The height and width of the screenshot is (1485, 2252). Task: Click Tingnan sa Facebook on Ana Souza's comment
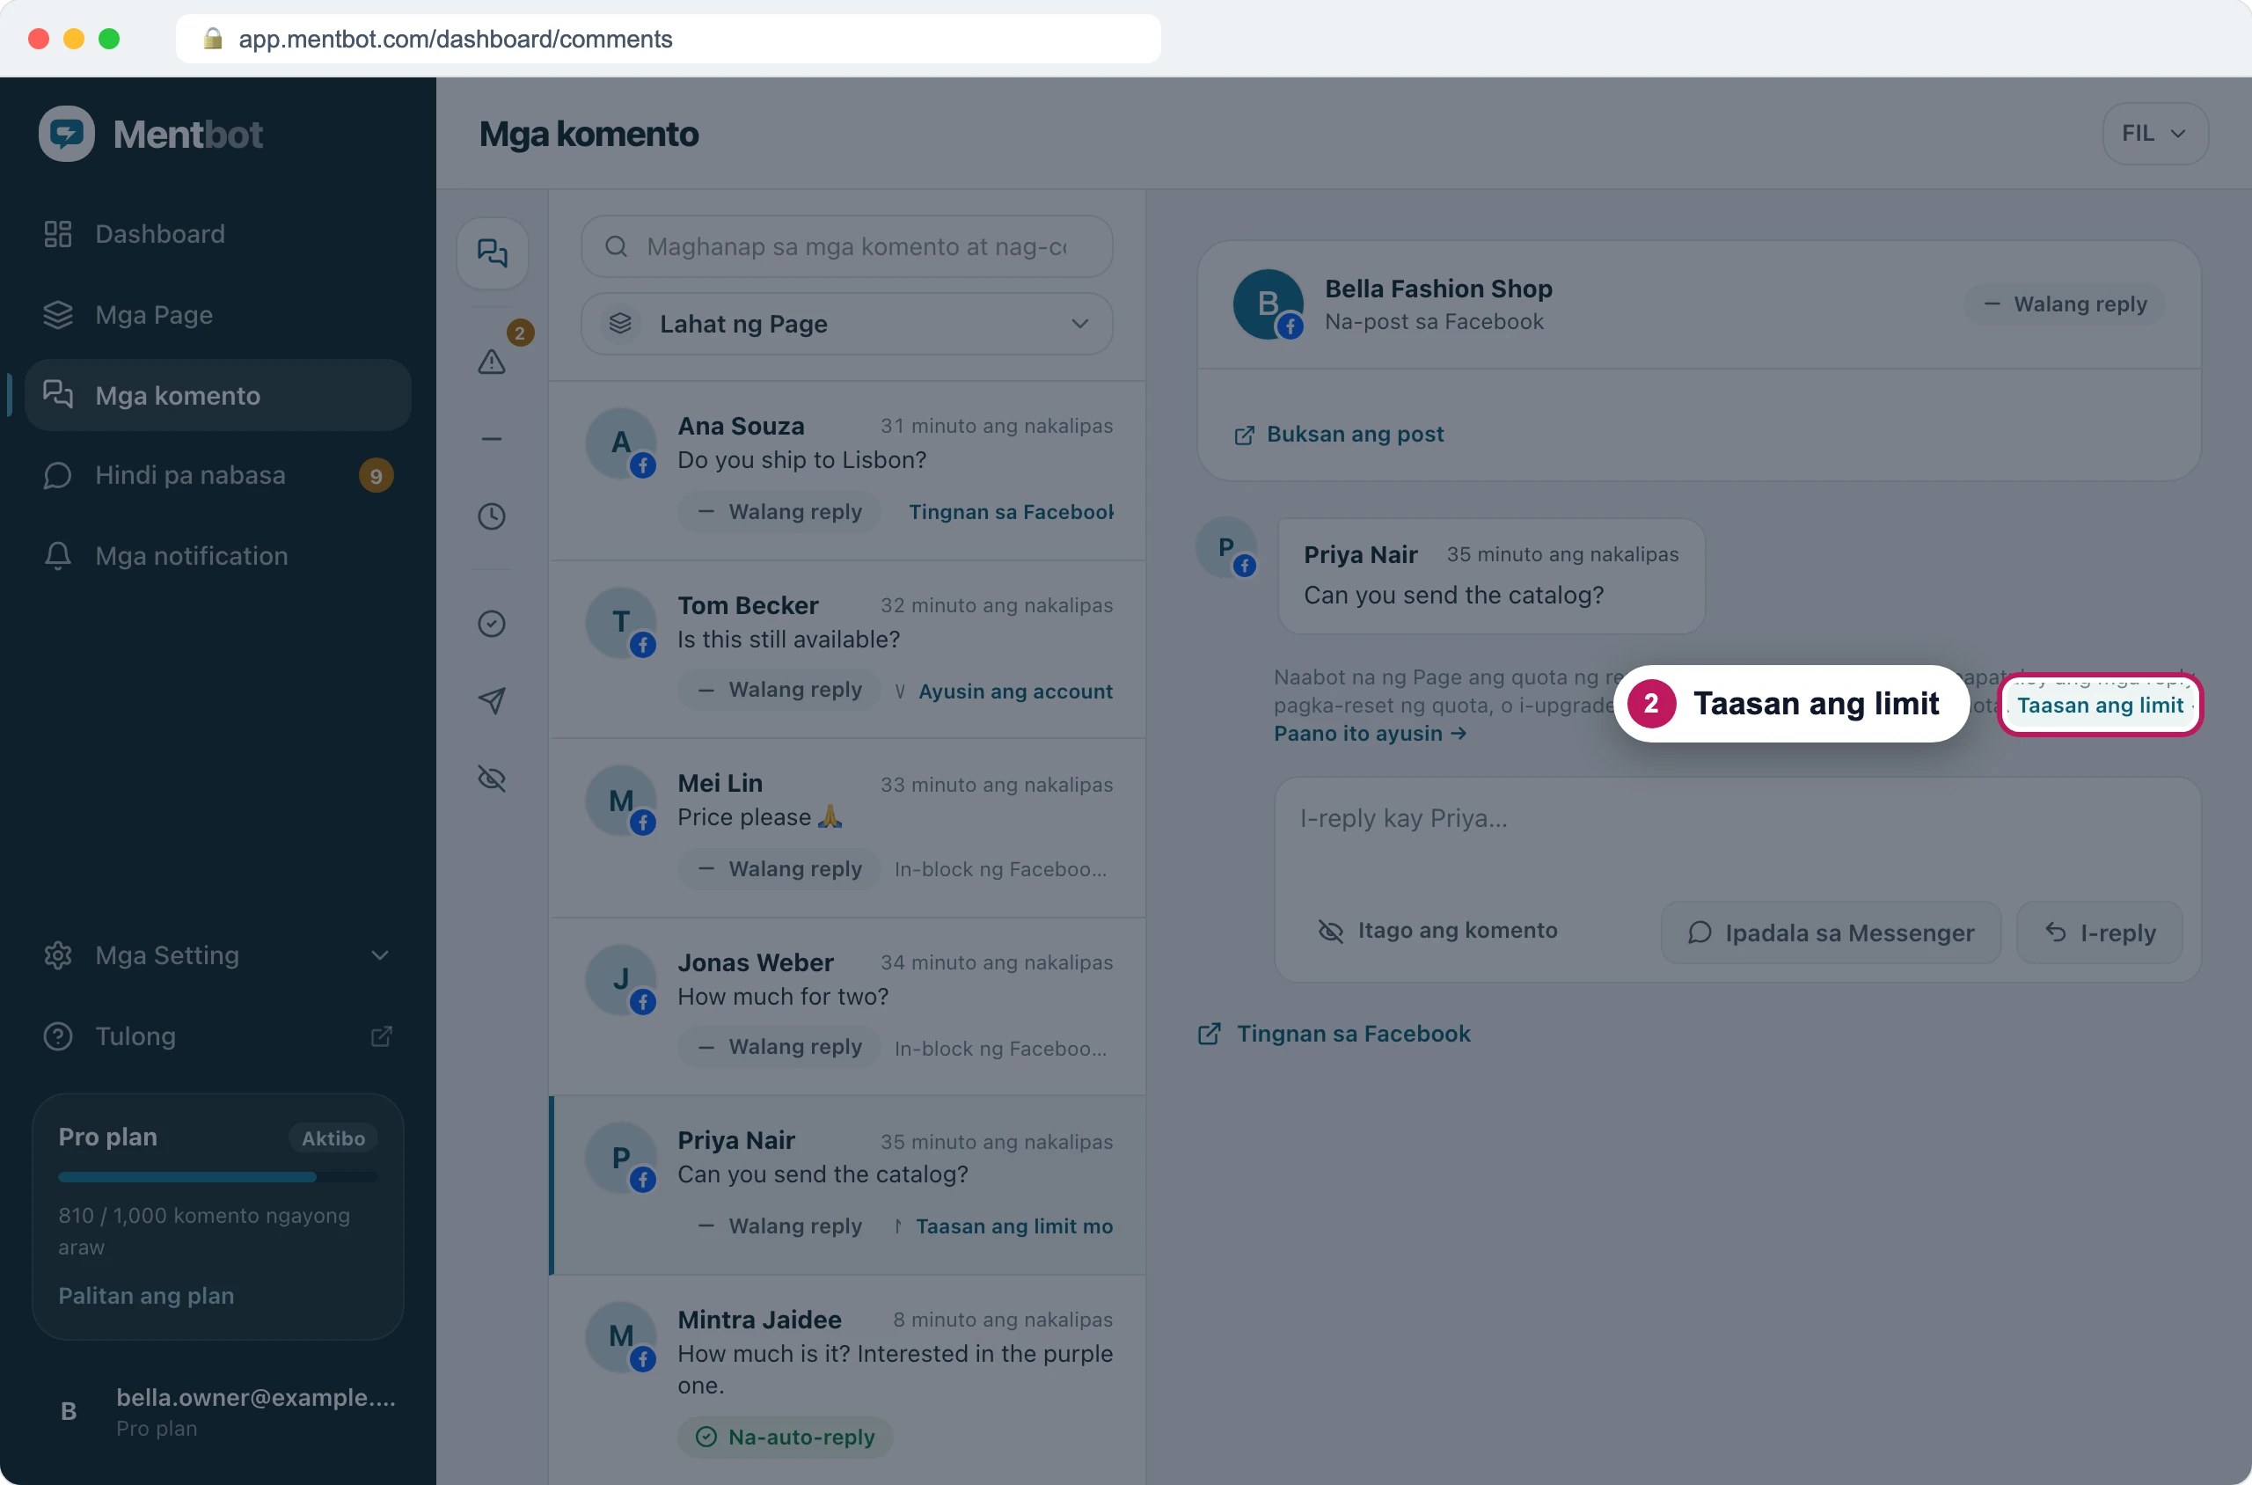tap(1011, 511)
